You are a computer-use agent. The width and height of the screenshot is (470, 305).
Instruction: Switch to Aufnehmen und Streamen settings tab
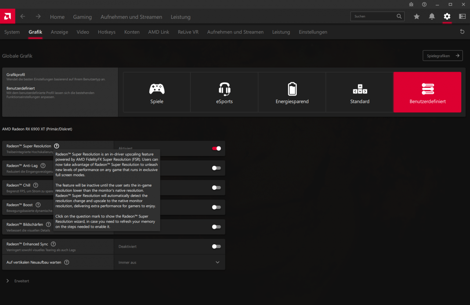click(x=235, y=32)
